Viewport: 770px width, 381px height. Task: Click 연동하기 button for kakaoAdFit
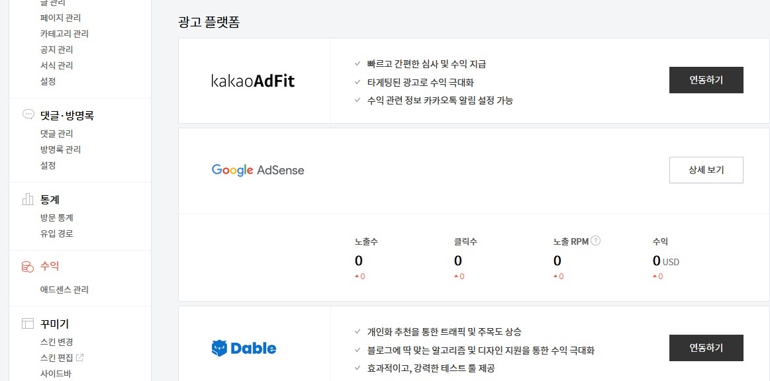[706, 80]
